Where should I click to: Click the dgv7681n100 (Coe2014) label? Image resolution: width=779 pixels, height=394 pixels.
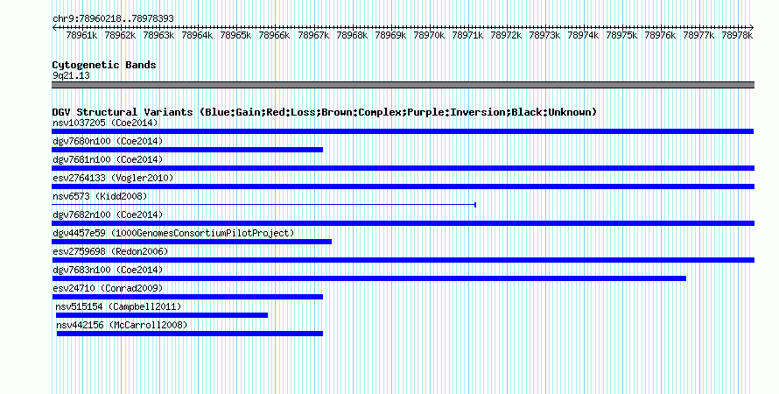pyautogui.click(x=108, y=159)
